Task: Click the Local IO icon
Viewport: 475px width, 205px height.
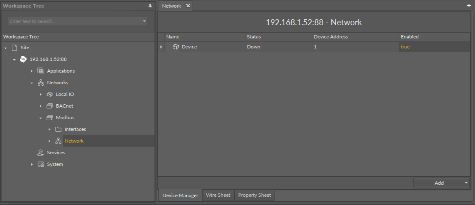Action: tap(50, 94)
